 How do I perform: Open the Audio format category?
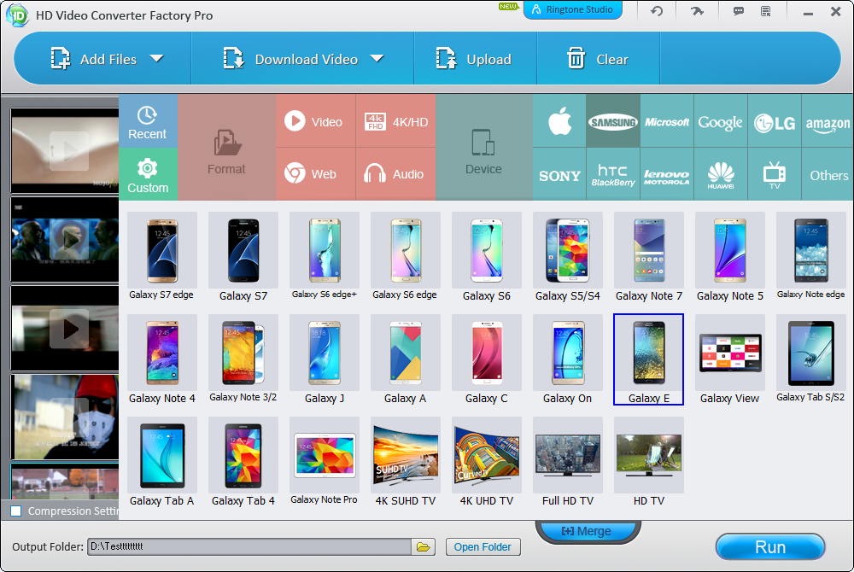[x=396, y=174]
